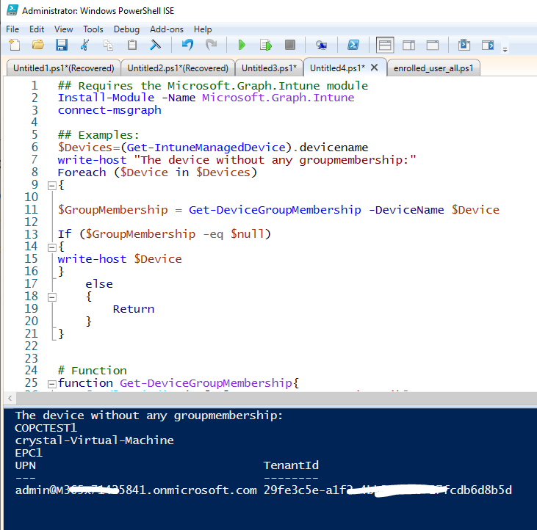
Task: Open the Add-ons menu
Action: tap(167, 29)
